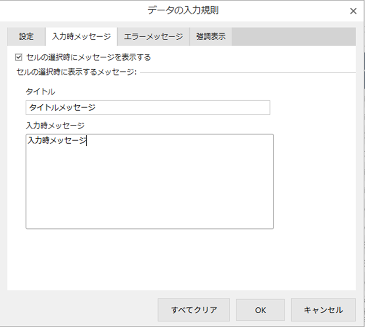Click the キャンセル button

click(x=323, y=310)
